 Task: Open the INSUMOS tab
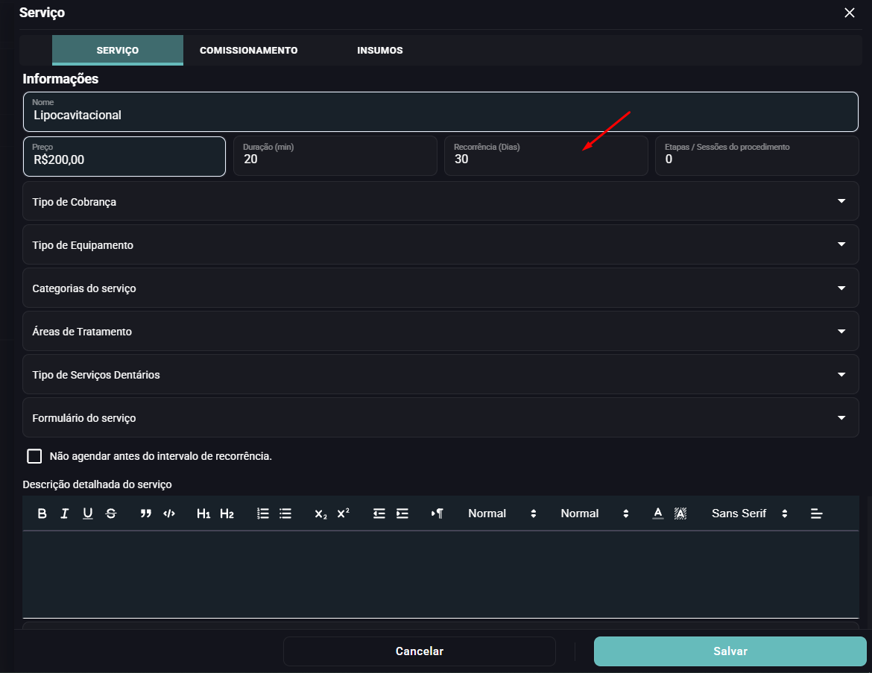click(380, 50)
